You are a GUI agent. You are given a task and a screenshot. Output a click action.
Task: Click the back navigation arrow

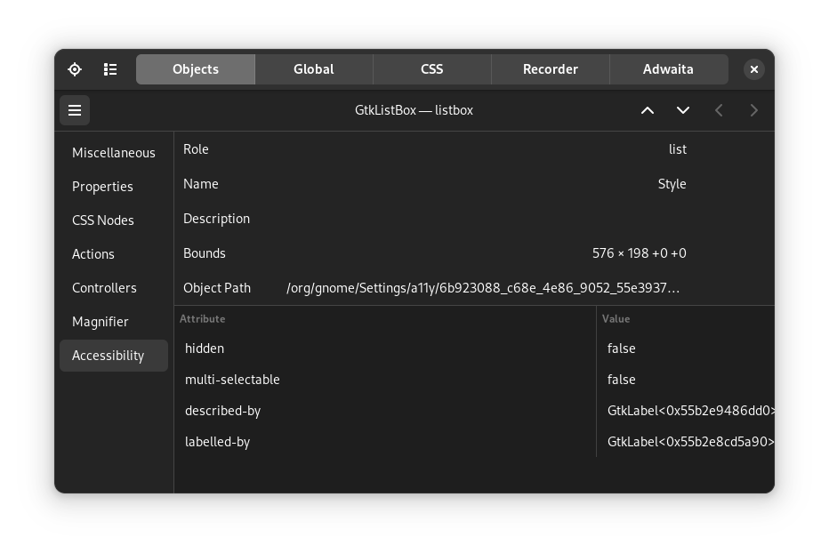click(719, 110)
